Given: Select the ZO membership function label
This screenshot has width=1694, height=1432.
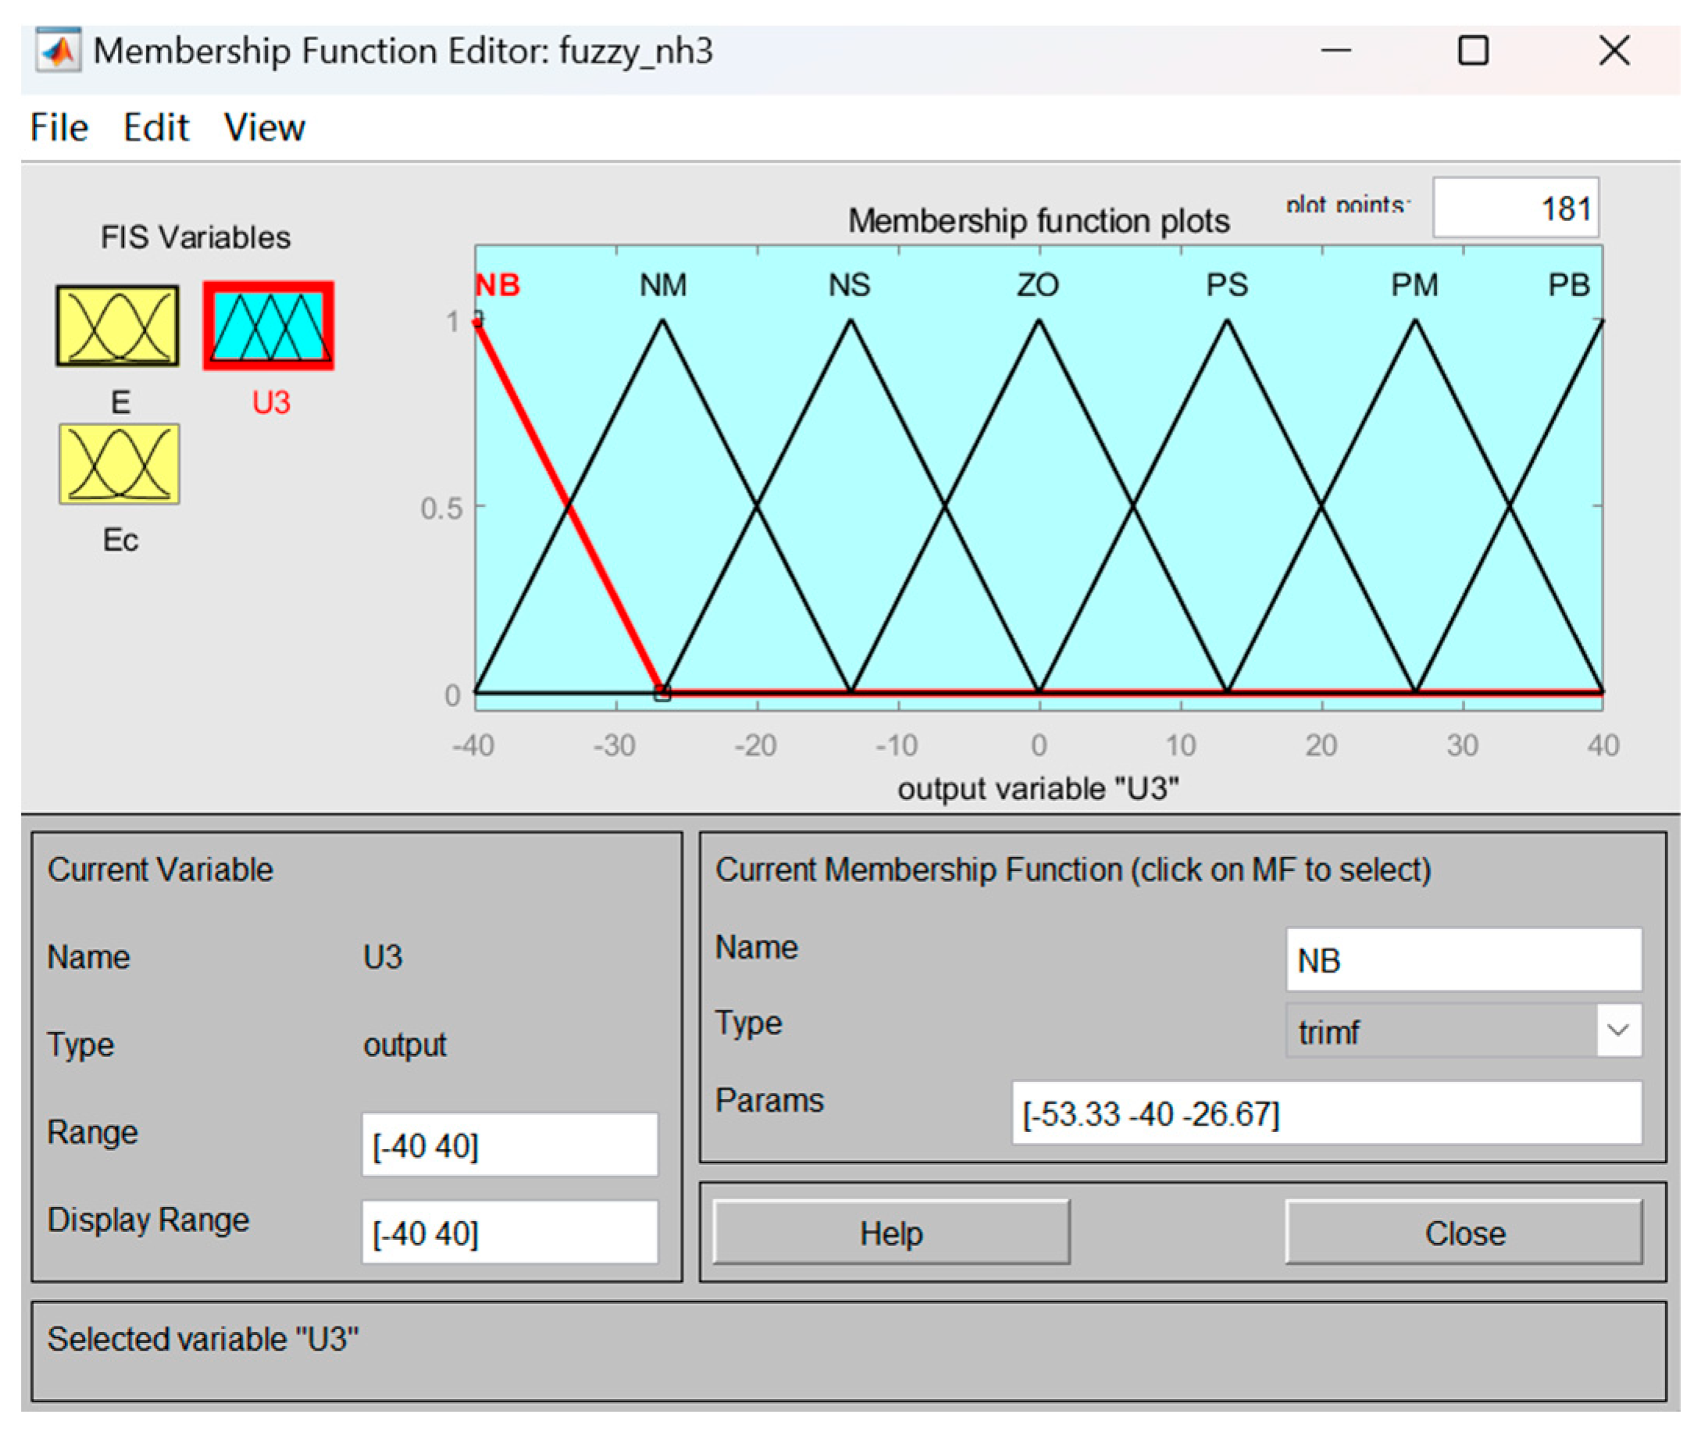Looking at the screenshot, I should point(1038,286).
